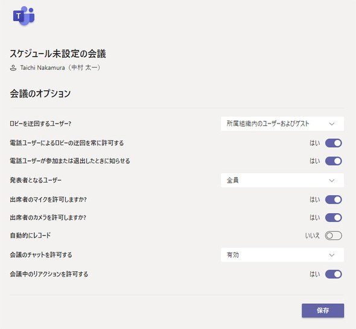
Task: Click the organizer person icon beside Taichi Nakamura
Action: tap(13, 68)
